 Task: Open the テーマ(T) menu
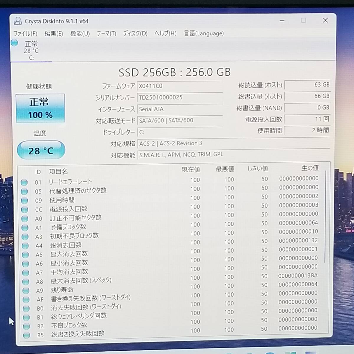[x=106, y=33]
